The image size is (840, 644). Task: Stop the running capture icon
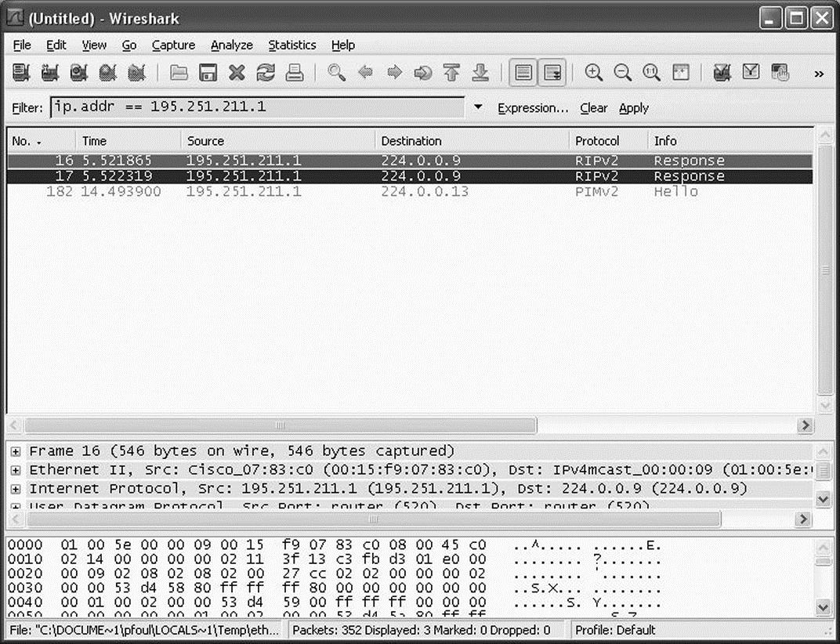[107, 72]
